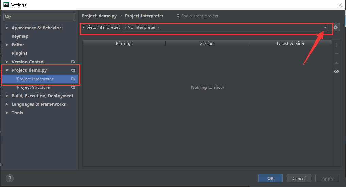Click the PyCharm logo in title bar
346x187 pixels.
[6, 5]
